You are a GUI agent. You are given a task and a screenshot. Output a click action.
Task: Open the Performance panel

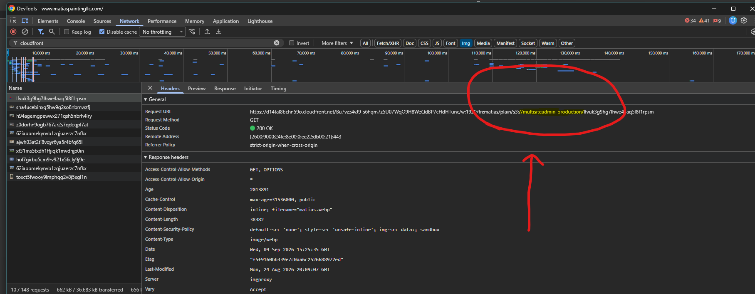click(162, 21)
